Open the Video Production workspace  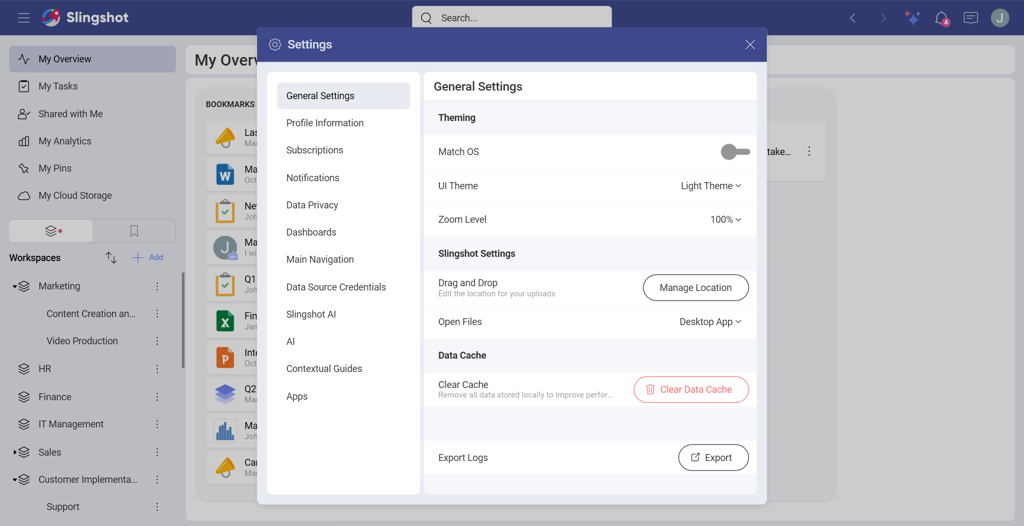[82, 341]
